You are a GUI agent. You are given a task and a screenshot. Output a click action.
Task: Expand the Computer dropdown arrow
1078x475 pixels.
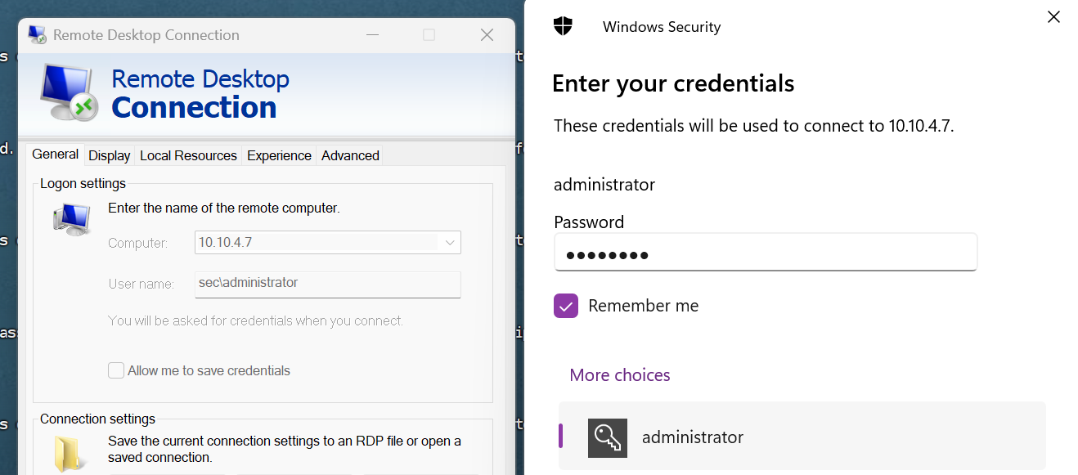(x=450, y=243)
